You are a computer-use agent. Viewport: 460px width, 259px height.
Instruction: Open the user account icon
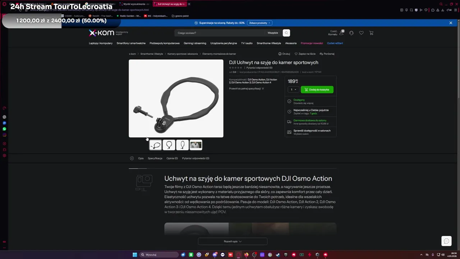click(341, 33)
